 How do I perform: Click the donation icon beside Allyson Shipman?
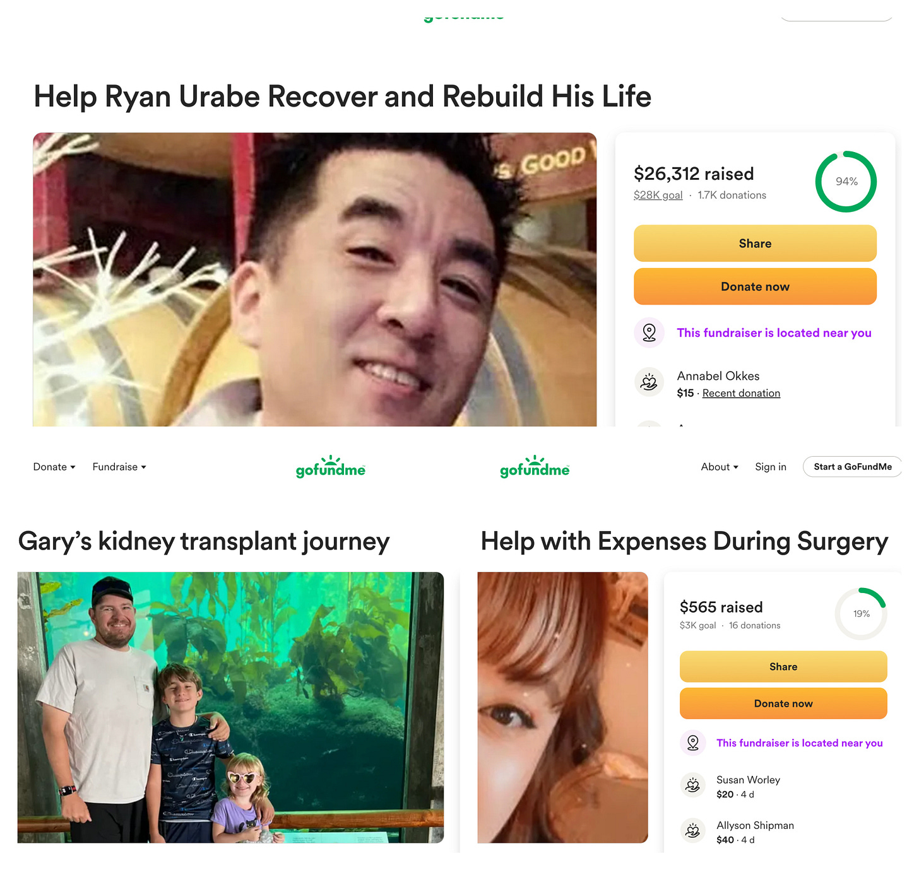click(x=692, y=831)
